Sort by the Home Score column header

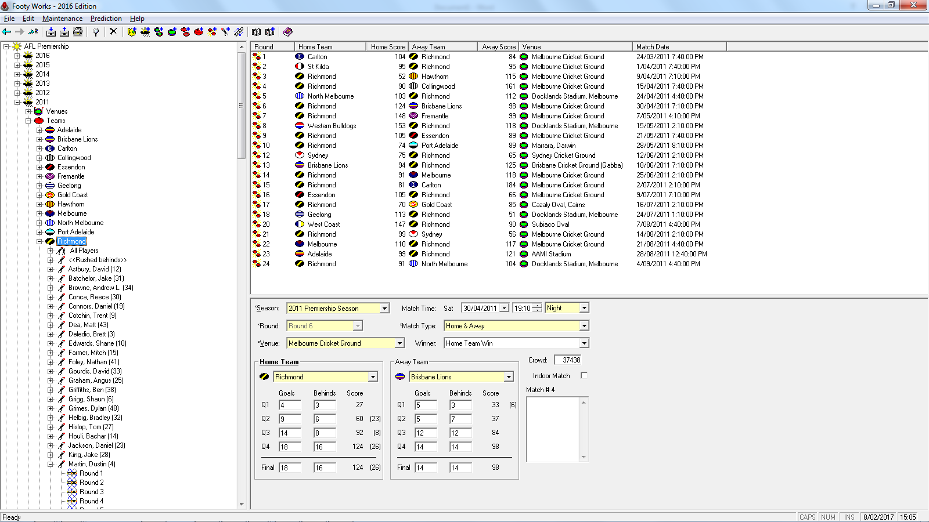387,46
